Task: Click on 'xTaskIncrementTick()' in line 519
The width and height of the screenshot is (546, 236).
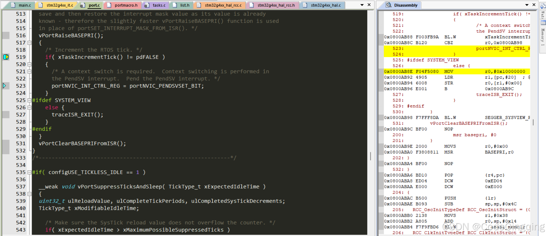Action: click(91, 57)
